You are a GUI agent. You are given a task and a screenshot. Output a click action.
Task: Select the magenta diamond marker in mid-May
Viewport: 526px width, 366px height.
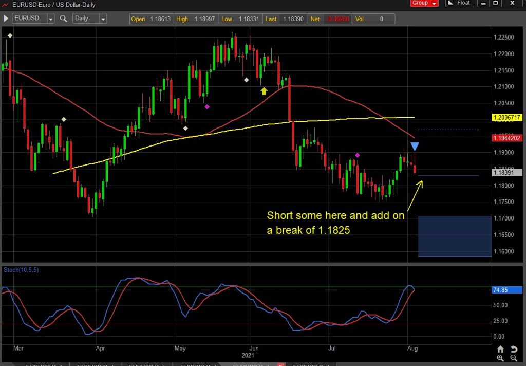[x=207, y=107]
